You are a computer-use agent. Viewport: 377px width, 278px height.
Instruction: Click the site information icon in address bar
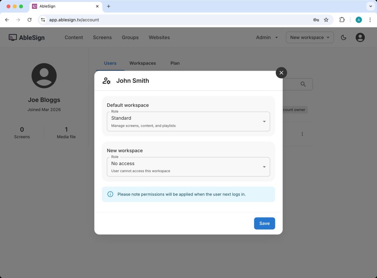pyautogui.click(x=43, y=20)
